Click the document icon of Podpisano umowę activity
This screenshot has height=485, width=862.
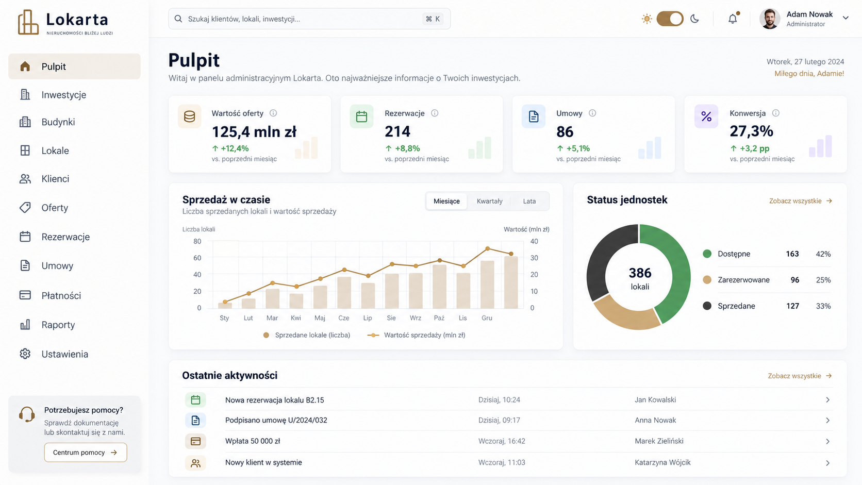(195, 421)
